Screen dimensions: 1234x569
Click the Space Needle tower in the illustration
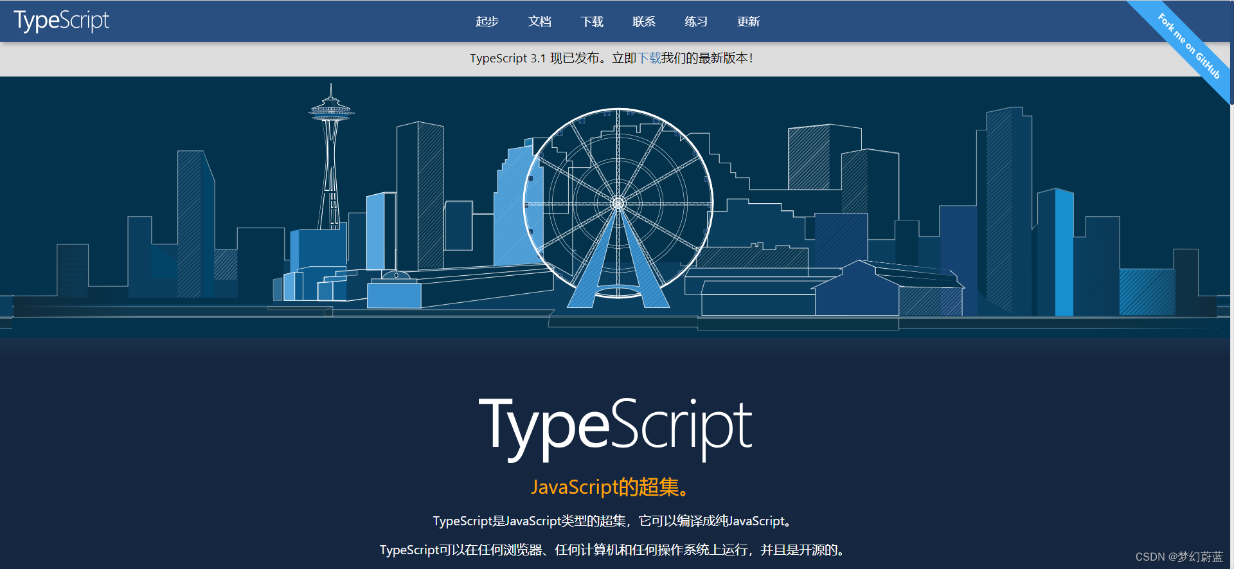(x=331, y=158)
